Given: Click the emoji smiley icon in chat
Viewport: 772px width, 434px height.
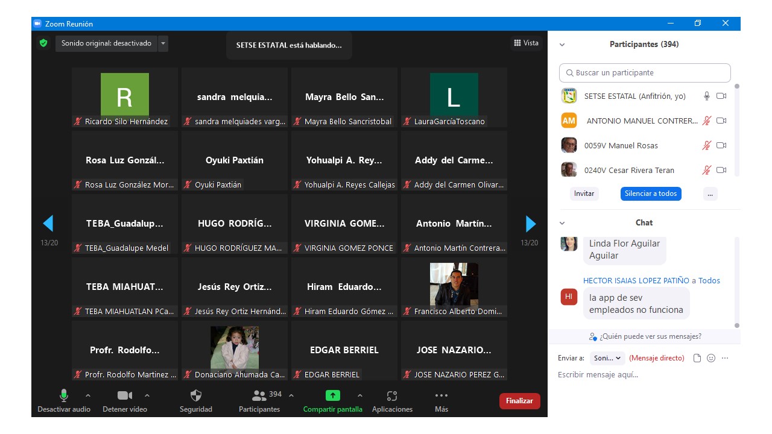Looking at the screenshot, I should click(x=711, y=358).
